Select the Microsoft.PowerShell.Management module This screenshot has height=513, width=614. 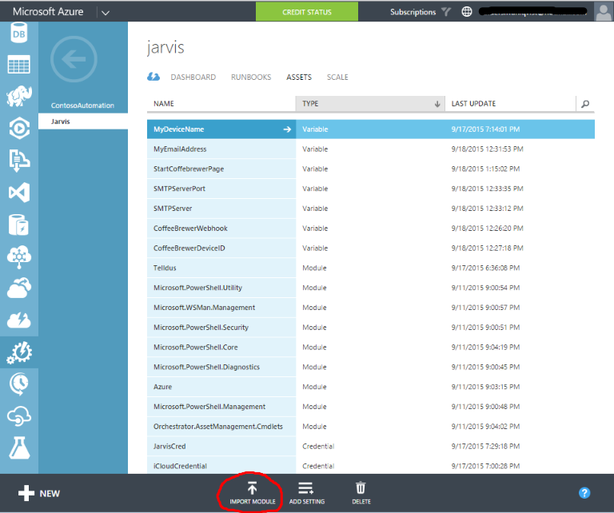click(x=371, y=407)
